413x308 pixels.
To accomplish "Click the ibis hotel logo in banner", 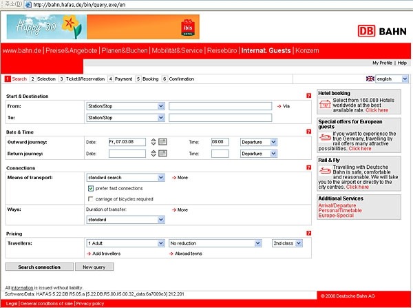I will click(x=188, y=28).
